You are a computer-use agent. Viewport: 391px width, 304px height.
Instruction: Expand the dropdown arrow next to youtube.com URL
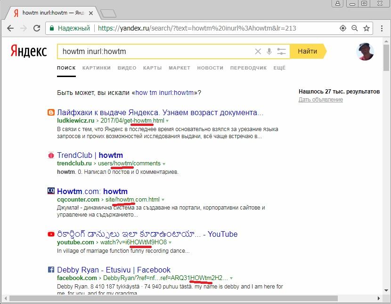[x=170, y=242]
